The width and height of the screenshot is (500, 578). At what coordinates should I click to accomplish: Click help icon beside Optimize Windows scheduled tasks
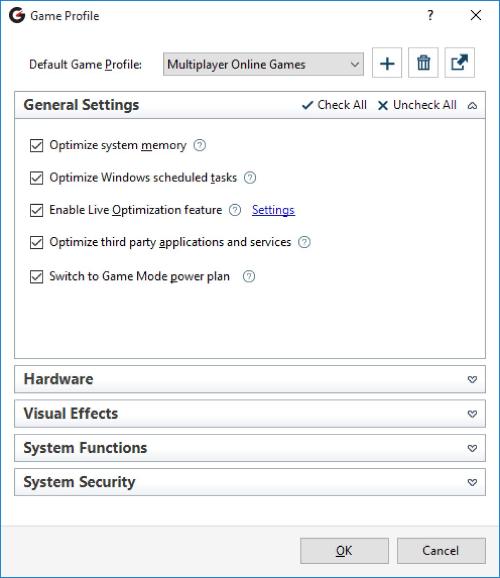[250, 178]
